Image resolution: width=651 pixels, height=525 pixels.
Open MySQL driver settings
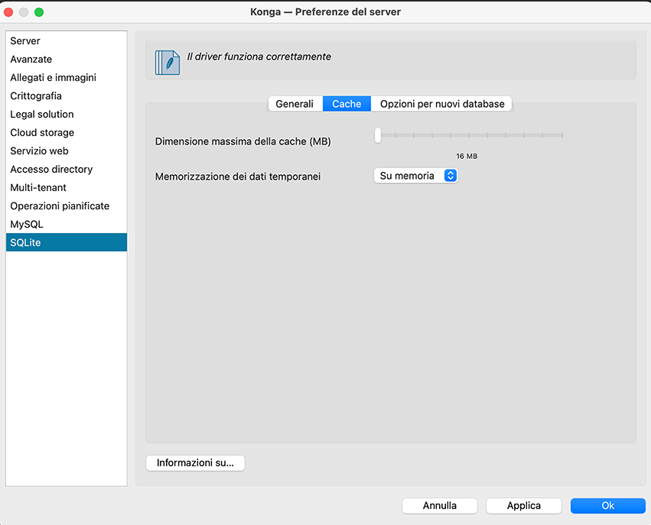click(27, 224)
